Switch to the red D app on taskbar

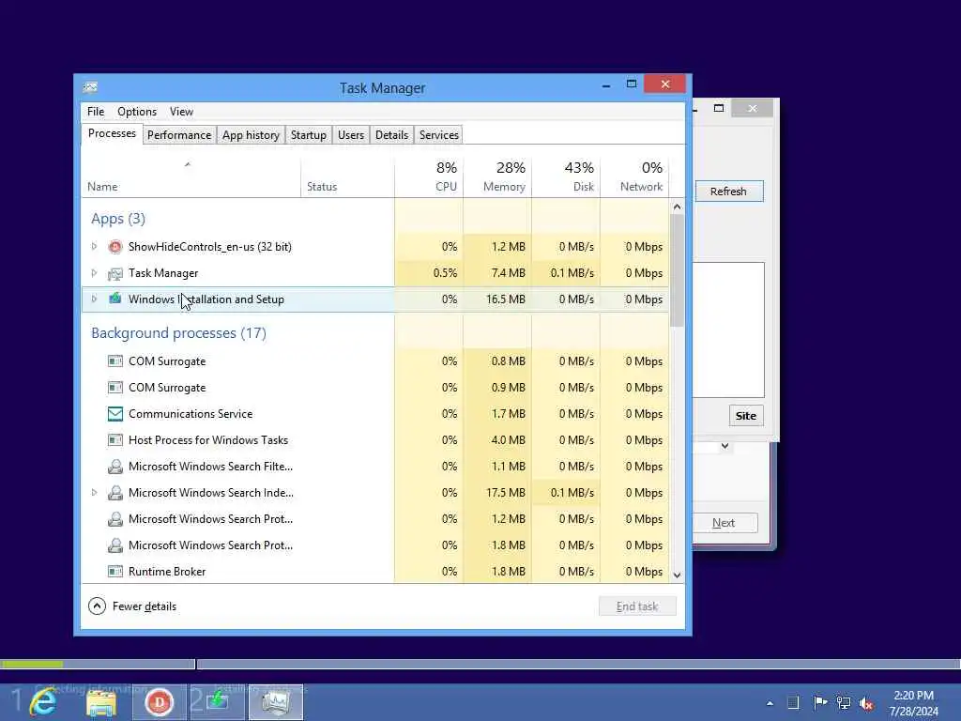(x=160, y=702)
